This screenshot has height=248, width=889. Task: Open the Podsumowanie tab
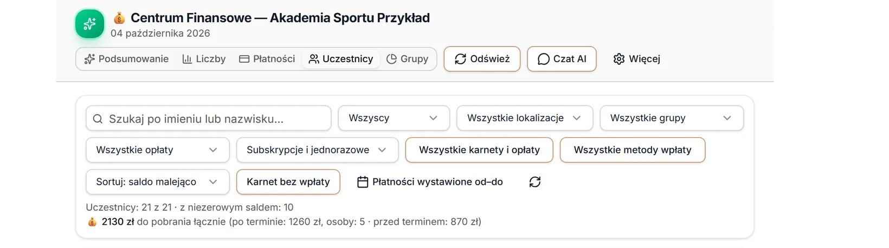tap(126, 59)
